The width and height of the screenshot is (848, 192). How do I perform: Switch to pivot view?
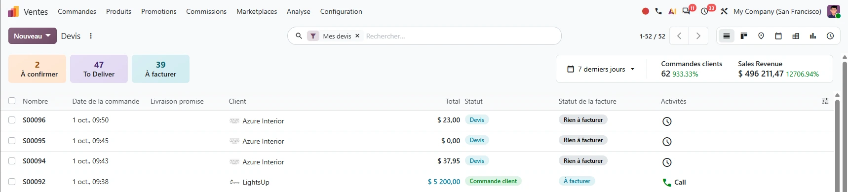796,36
